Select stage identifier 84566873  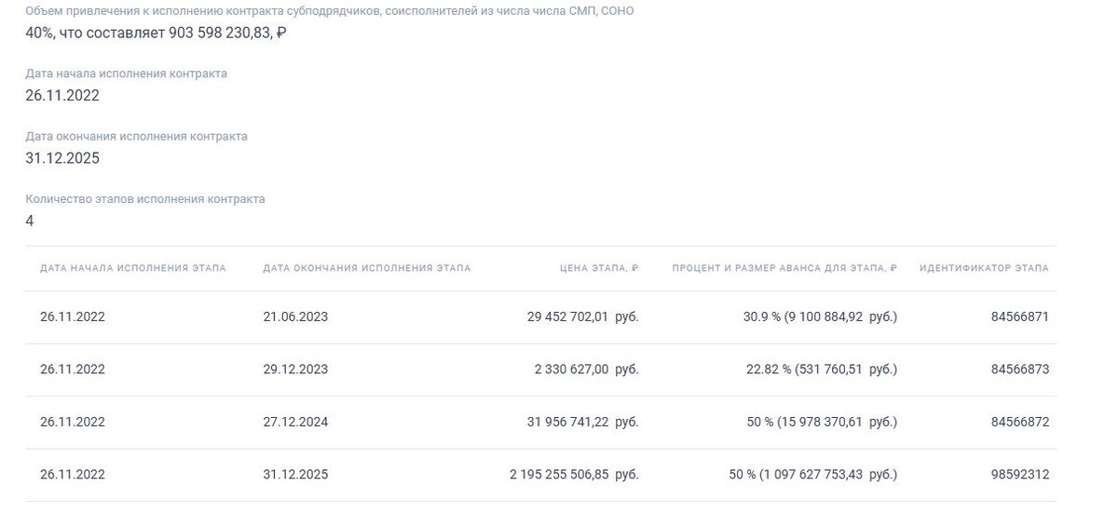coord(1020,370)
